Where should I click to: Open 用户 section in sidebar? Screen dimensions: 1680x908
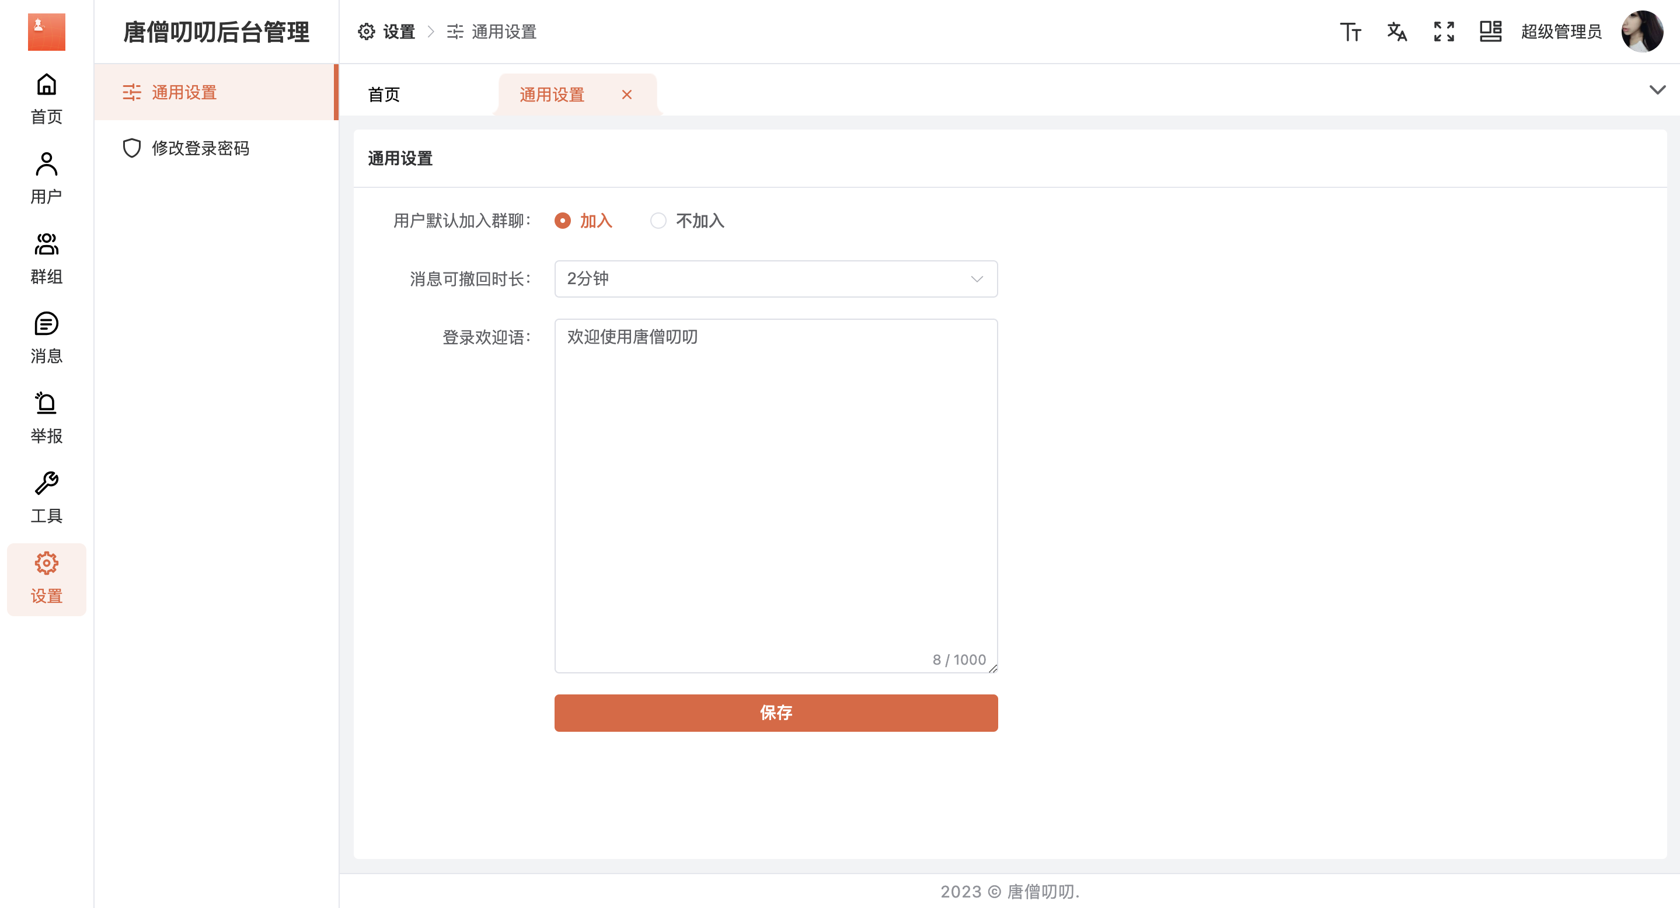pos(46,178)
